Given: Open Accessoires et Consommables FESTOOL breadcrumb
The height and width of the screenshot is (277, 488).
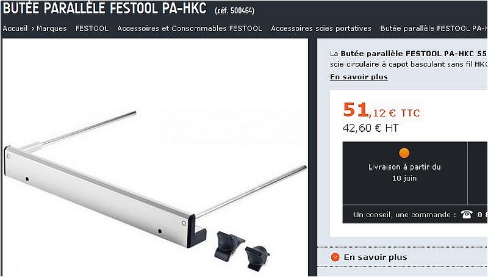Looking at the screenshot, I should tap(190, 28).
